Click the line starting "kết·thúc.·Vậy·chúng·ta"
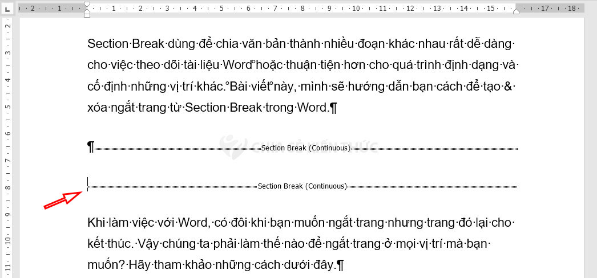Screen dimensions: 597x278 click(x=290, y=243)
